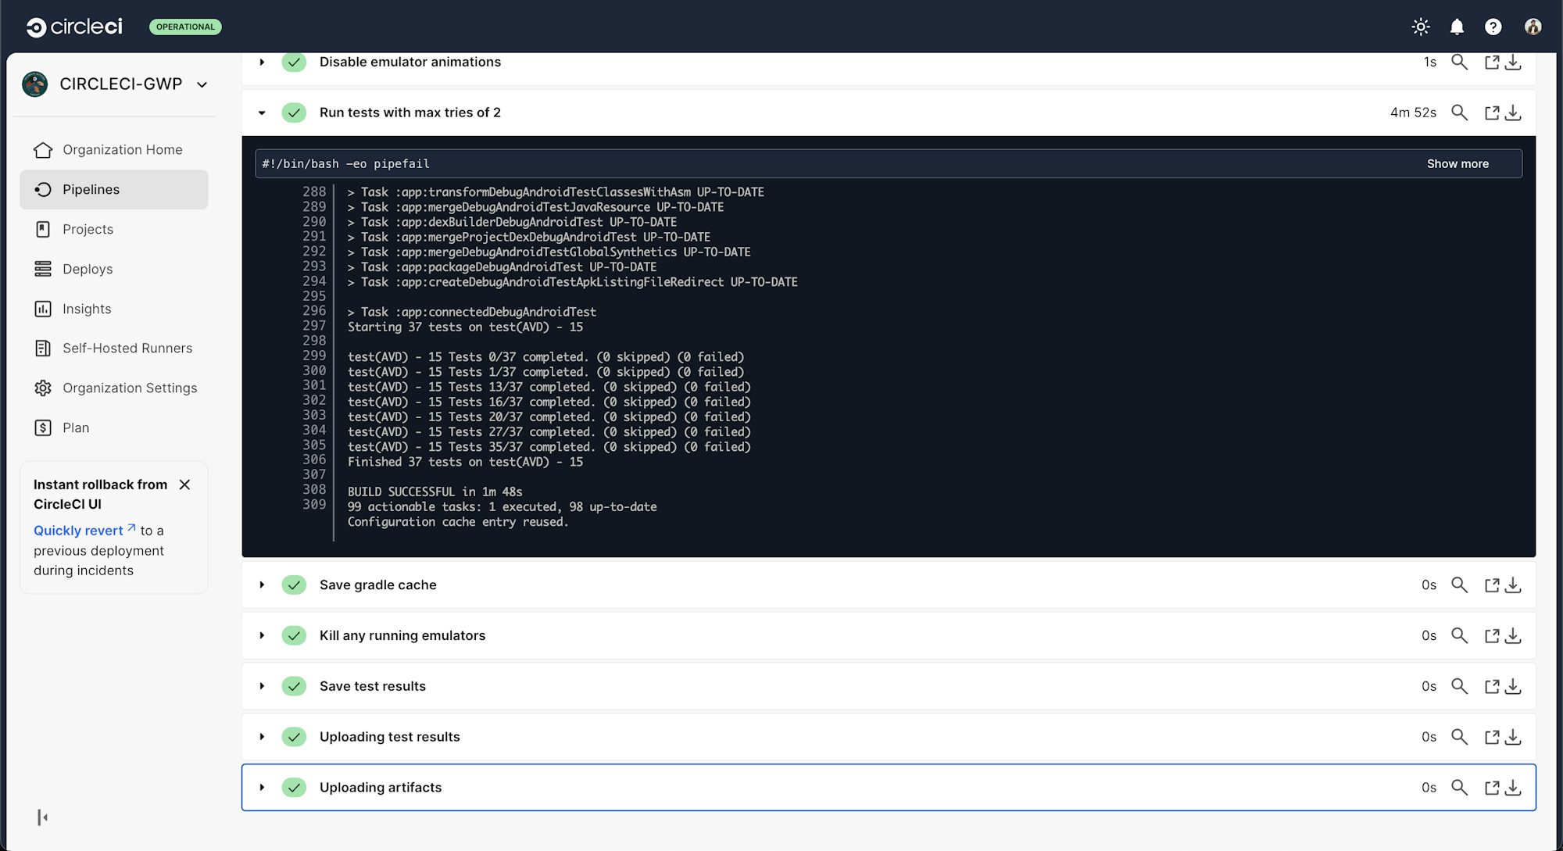
Task: Open the search for Uploading artifacts step output
Action: click(1459, 787)
